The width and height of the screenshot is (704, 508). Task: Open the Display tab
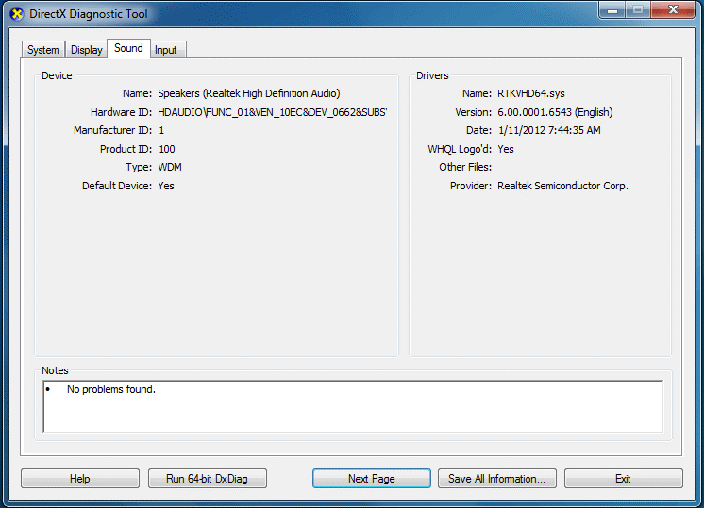(x=86, y=49)
